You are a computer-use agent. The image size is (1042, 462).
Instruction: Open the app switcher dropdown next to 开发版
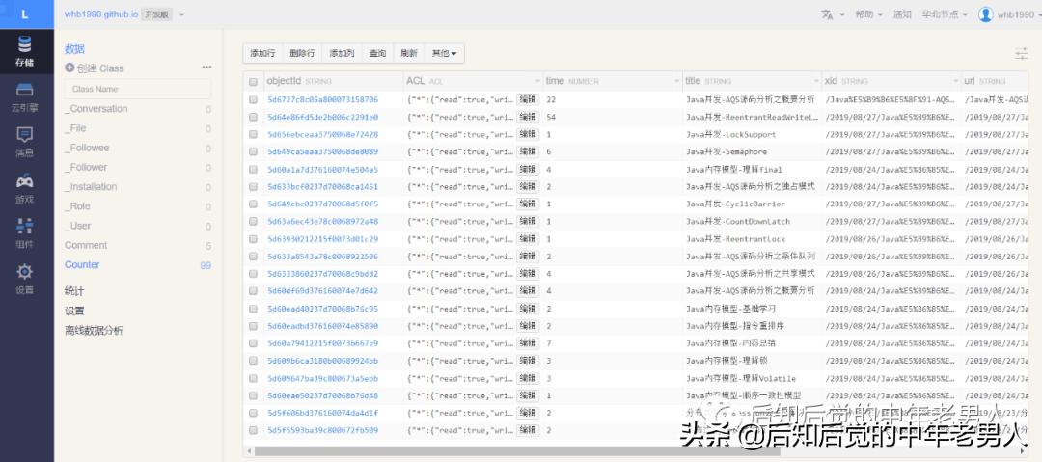[x=182, y=14]
